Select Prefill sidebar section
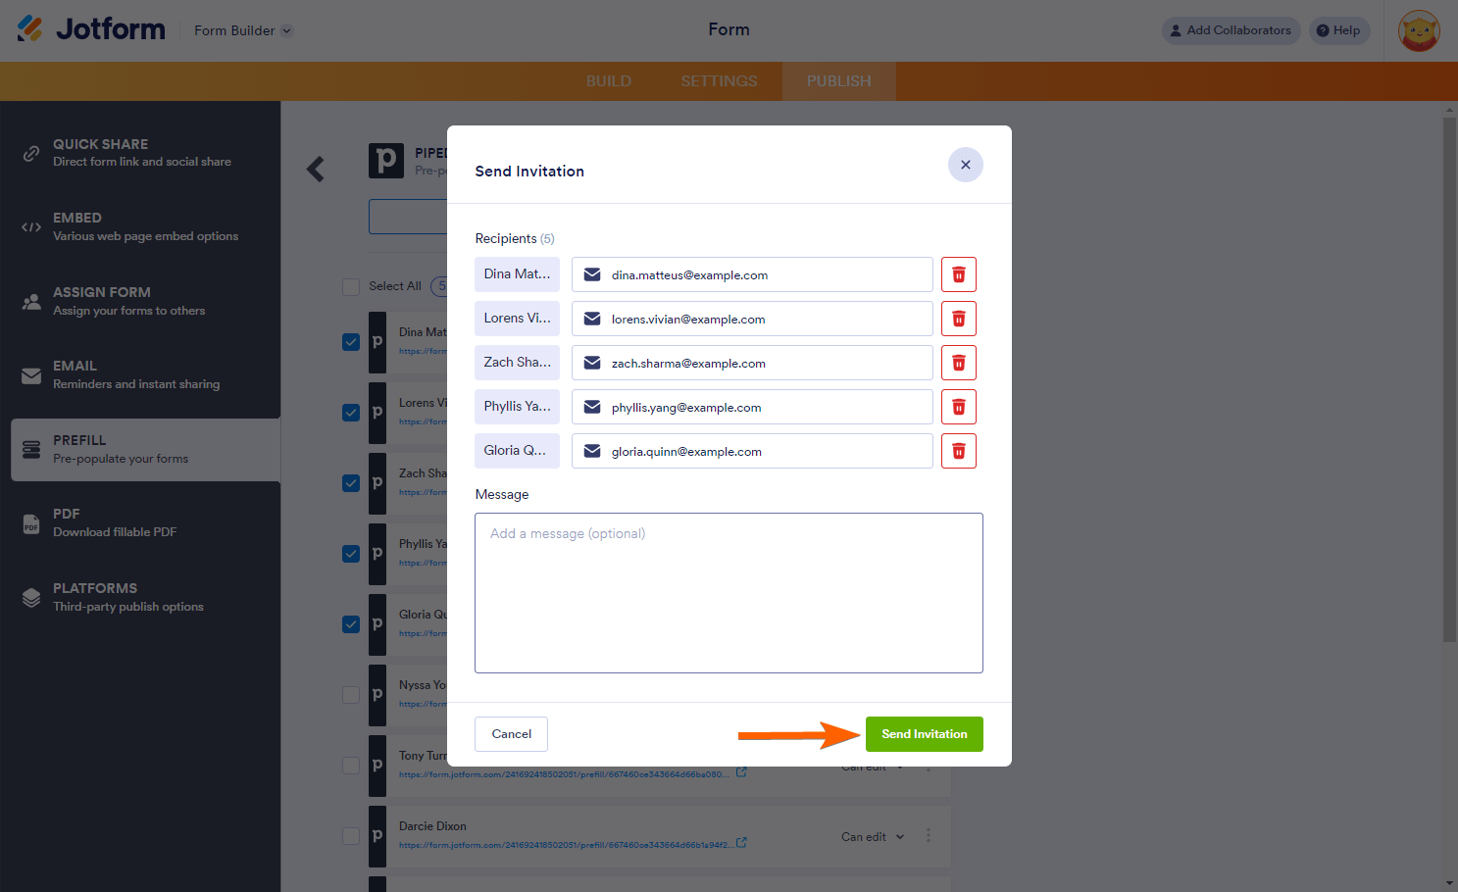Viewport: 1458px width, 892px height. (145, 449)
